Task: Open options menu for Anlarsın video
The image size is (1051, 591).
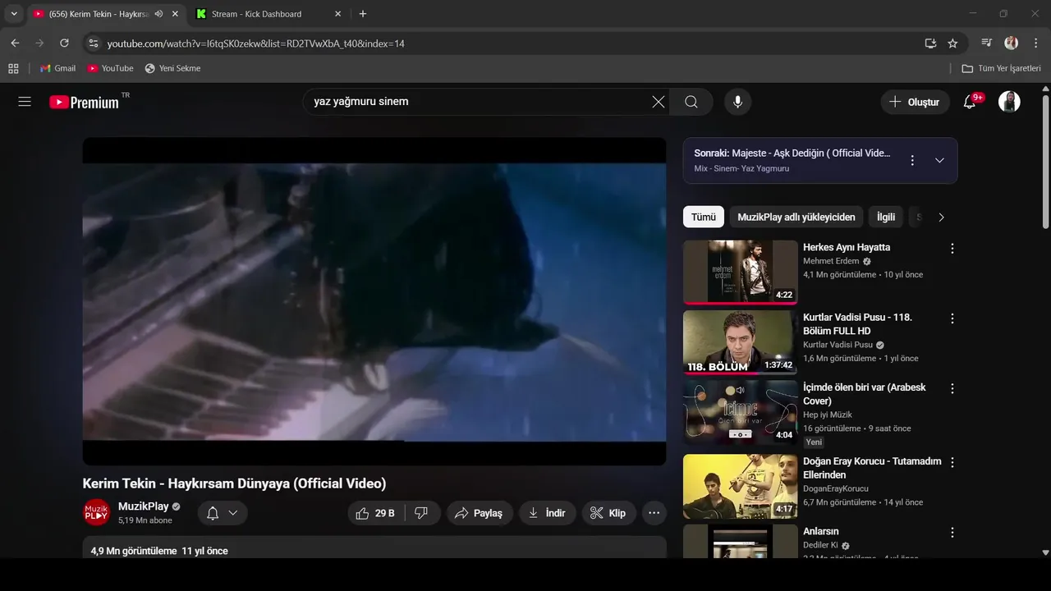Action: [x=952, y=533]
